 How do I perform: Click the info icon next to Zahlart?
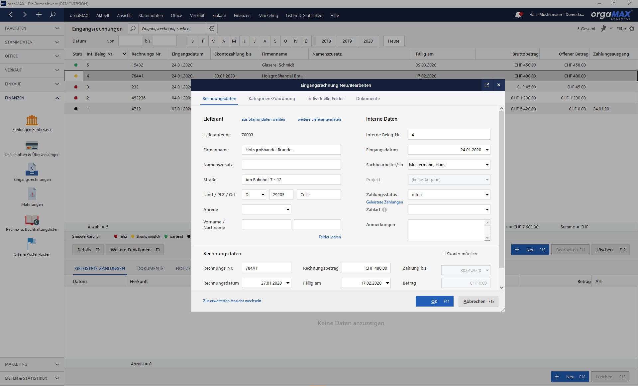pyautogui.click(x=384, y=210)
